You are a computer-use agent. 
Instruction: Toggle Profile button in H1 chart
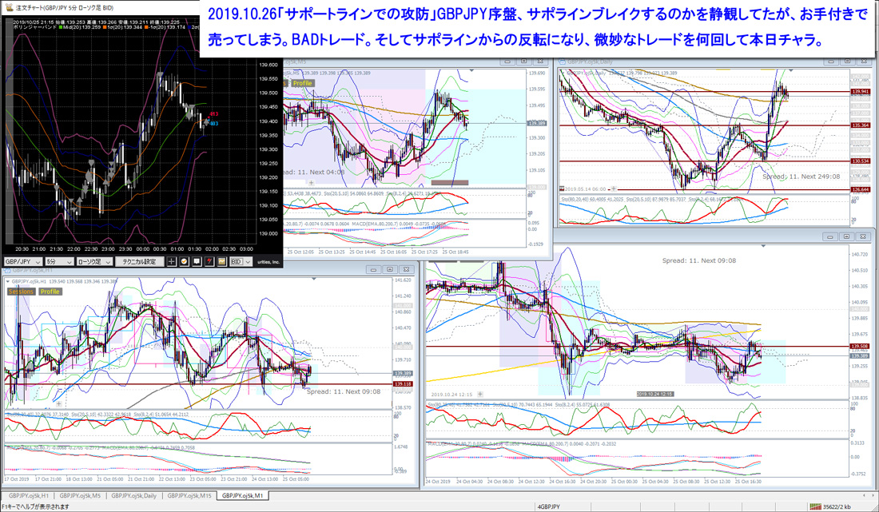pos(50,292)
